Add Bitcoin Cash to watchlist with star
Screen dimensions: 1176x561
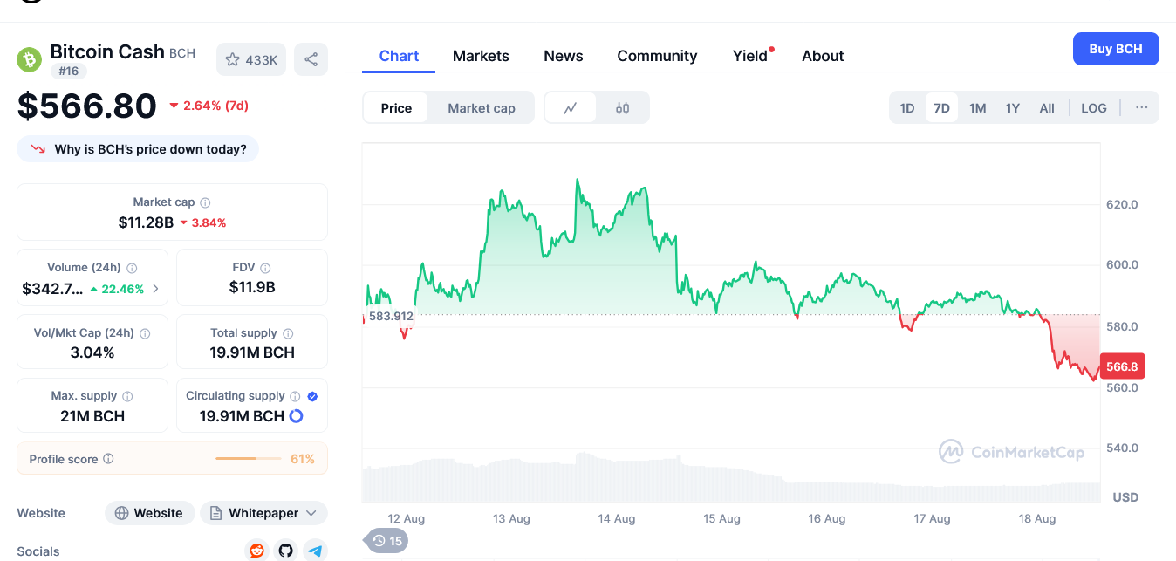(x=251, y=59)
